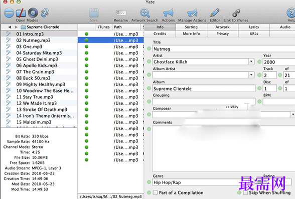This screenshot has height=199, width=295.
Task: Click the Year field showing 2000
Action: point(279,62)
